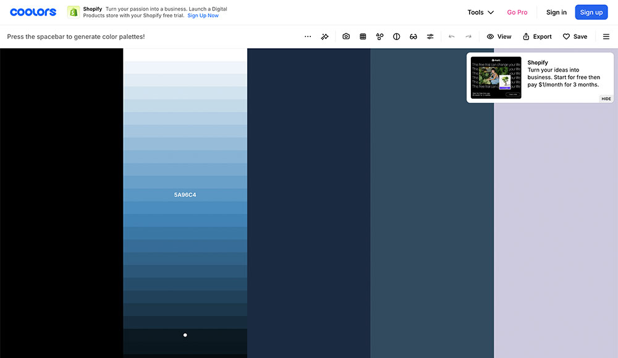Open the hamburger menu on the right

tap(606, 36)
